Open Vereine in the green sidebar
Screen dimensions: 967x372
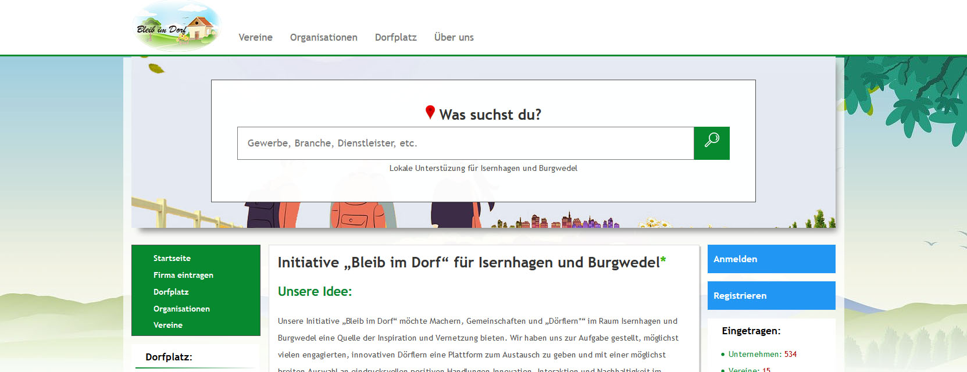pyautogui.click(x=168, y=325)
